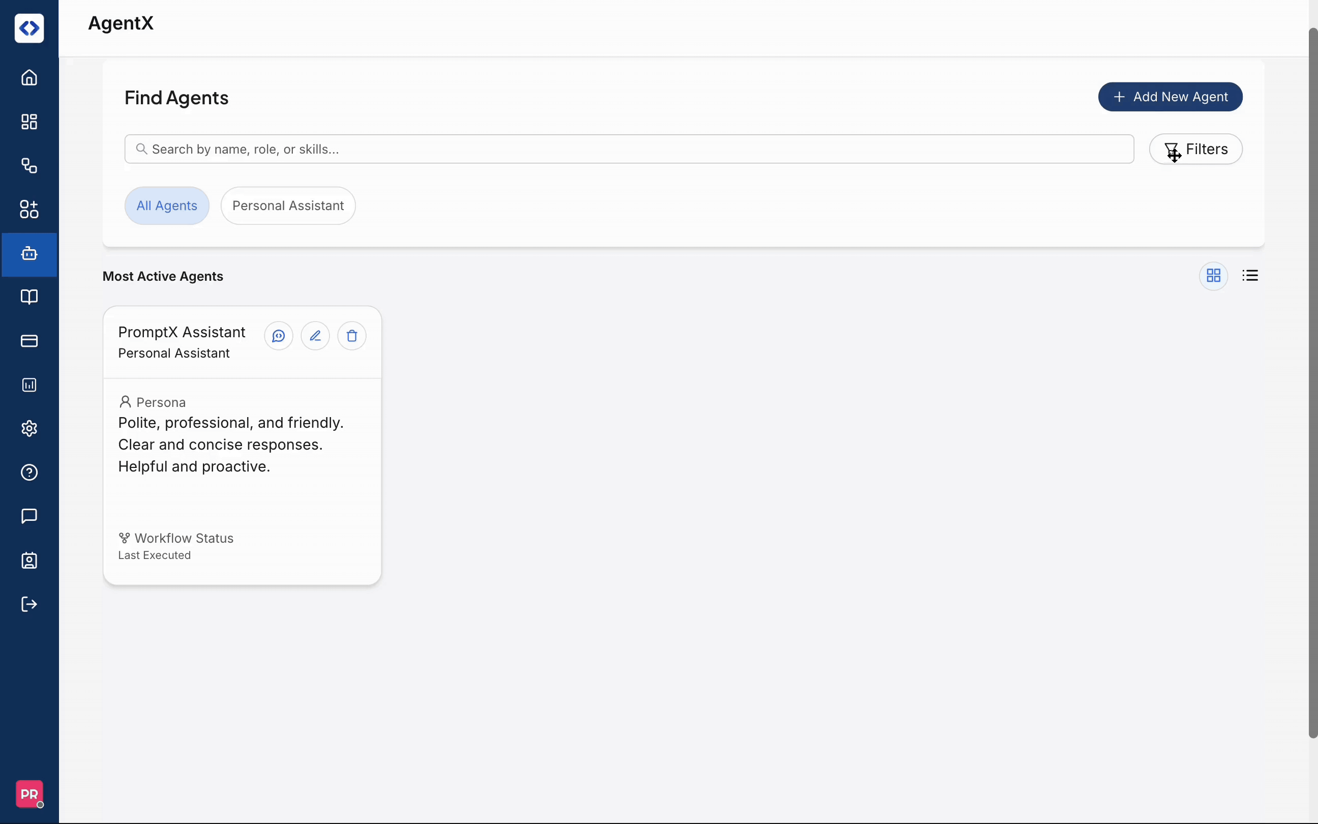The width and height of the screenshot is (1318, 824).
Task: Click the Find Agents heading
Action: 176,98
